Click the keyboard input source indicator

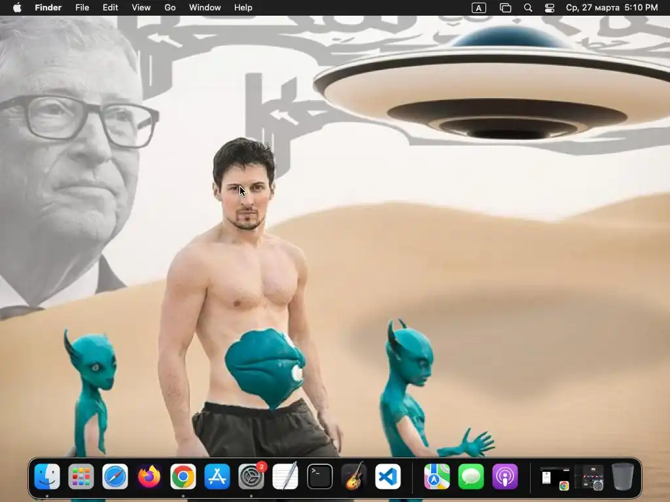click(x=478, y=8)
